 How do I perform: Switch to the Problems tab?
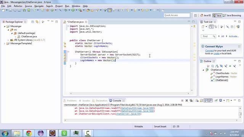point(70,100)
